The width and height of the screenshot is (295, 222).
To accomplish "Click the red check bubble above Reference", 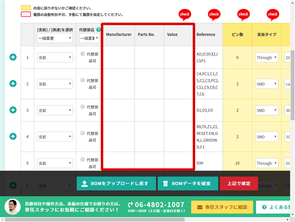I will 214,14.
